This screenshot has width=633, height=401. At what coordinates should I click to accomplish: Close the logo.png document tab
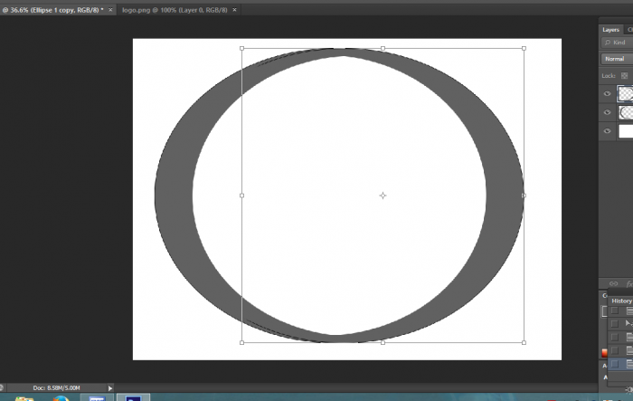(234, 10)
